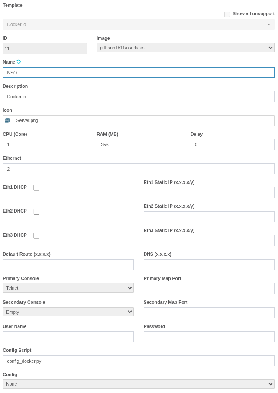This screenshot has width=278, height=393.
Task: Click the Name field containing NSO
Action: click(139, 73)
